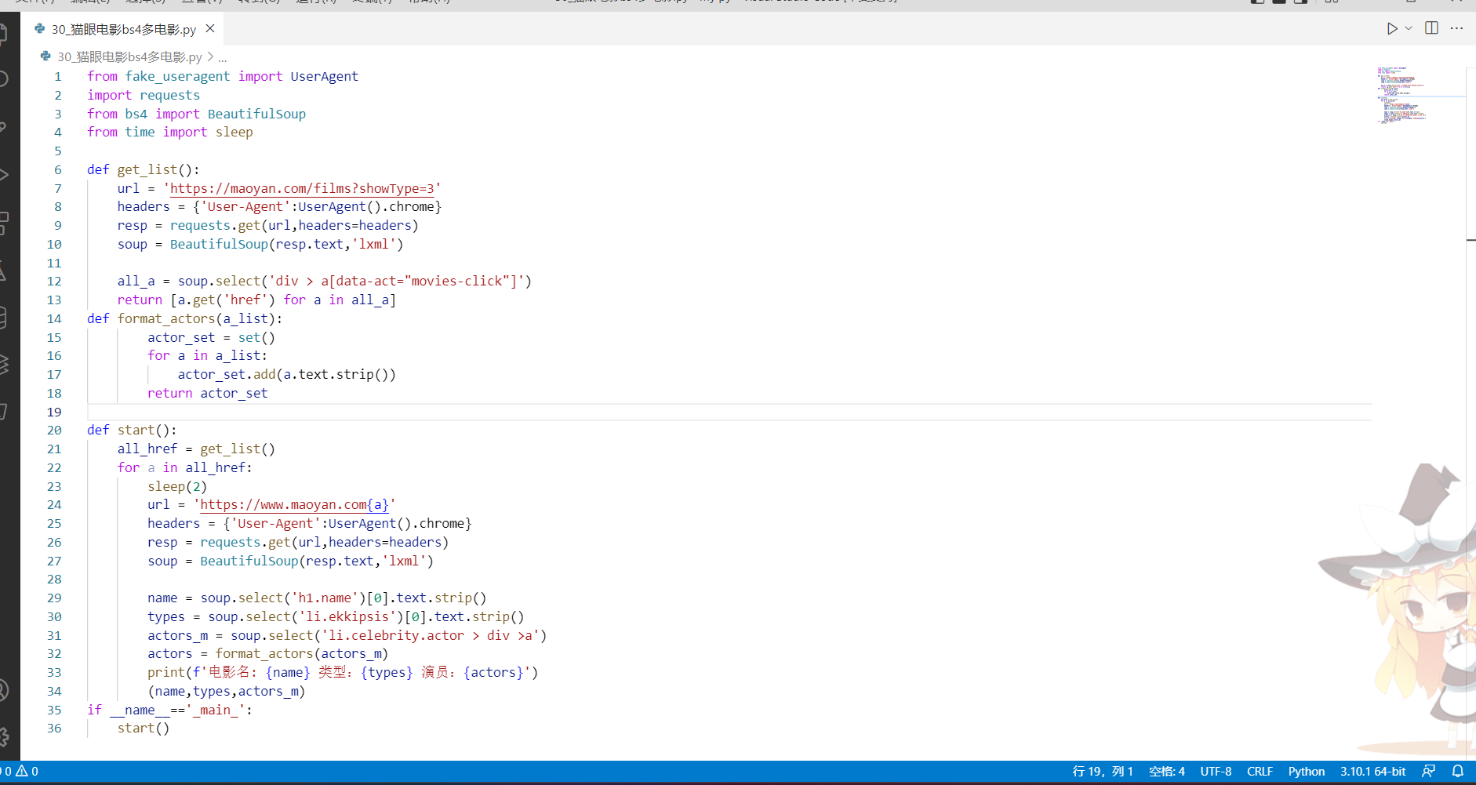This screenshot has width=1476, height=785.
Task: Open the editor More Actions ellipsis
Action: coord(1456,29)
